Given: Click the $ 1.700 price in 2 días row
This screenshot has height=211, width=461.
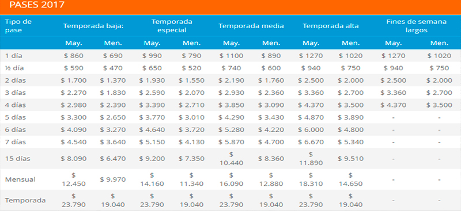Looking at the screenshot, I should click(74, 80).
